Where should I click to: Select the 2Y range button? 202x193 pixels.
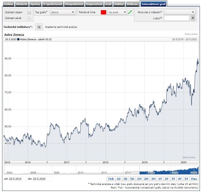tap(167, 179)
